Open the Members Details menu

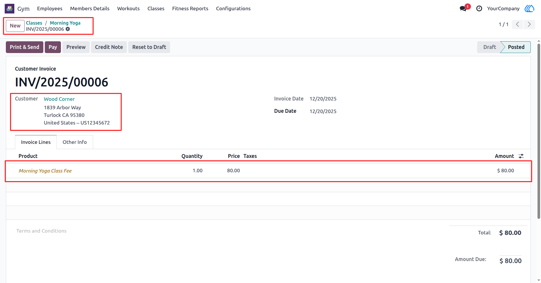tap(90, 8)
